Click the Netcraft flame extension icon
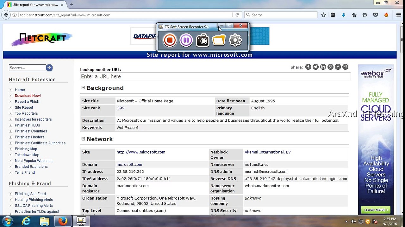 click(386, 15)
